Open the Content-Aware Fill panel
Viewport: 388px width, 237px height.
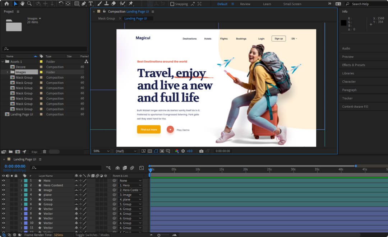[355, 107]
